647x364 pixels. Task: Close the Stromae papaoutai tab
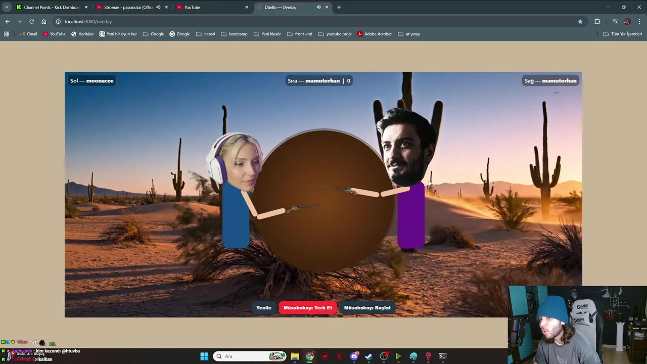point(166,7)
